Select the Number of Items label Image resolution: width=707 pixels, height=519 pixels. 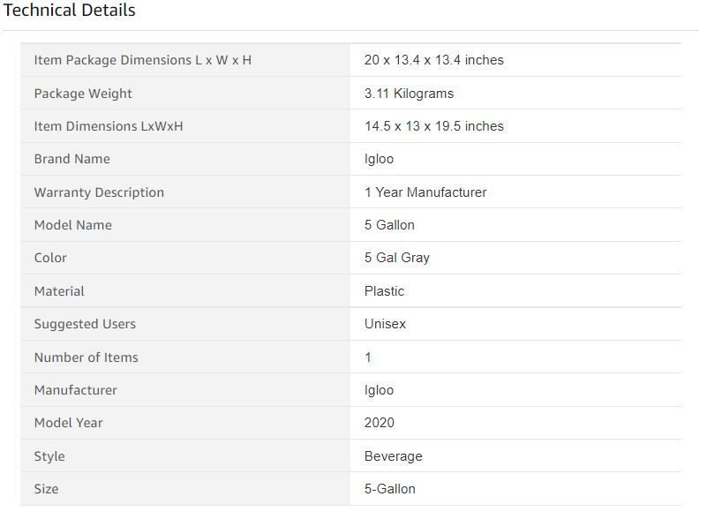tap(86, 357)
